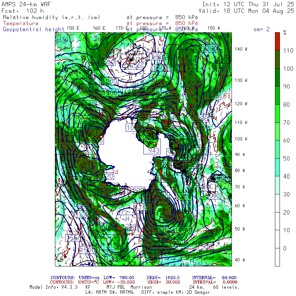Click the white colorbar segment between 10 and 20

[x=277, y=221]
